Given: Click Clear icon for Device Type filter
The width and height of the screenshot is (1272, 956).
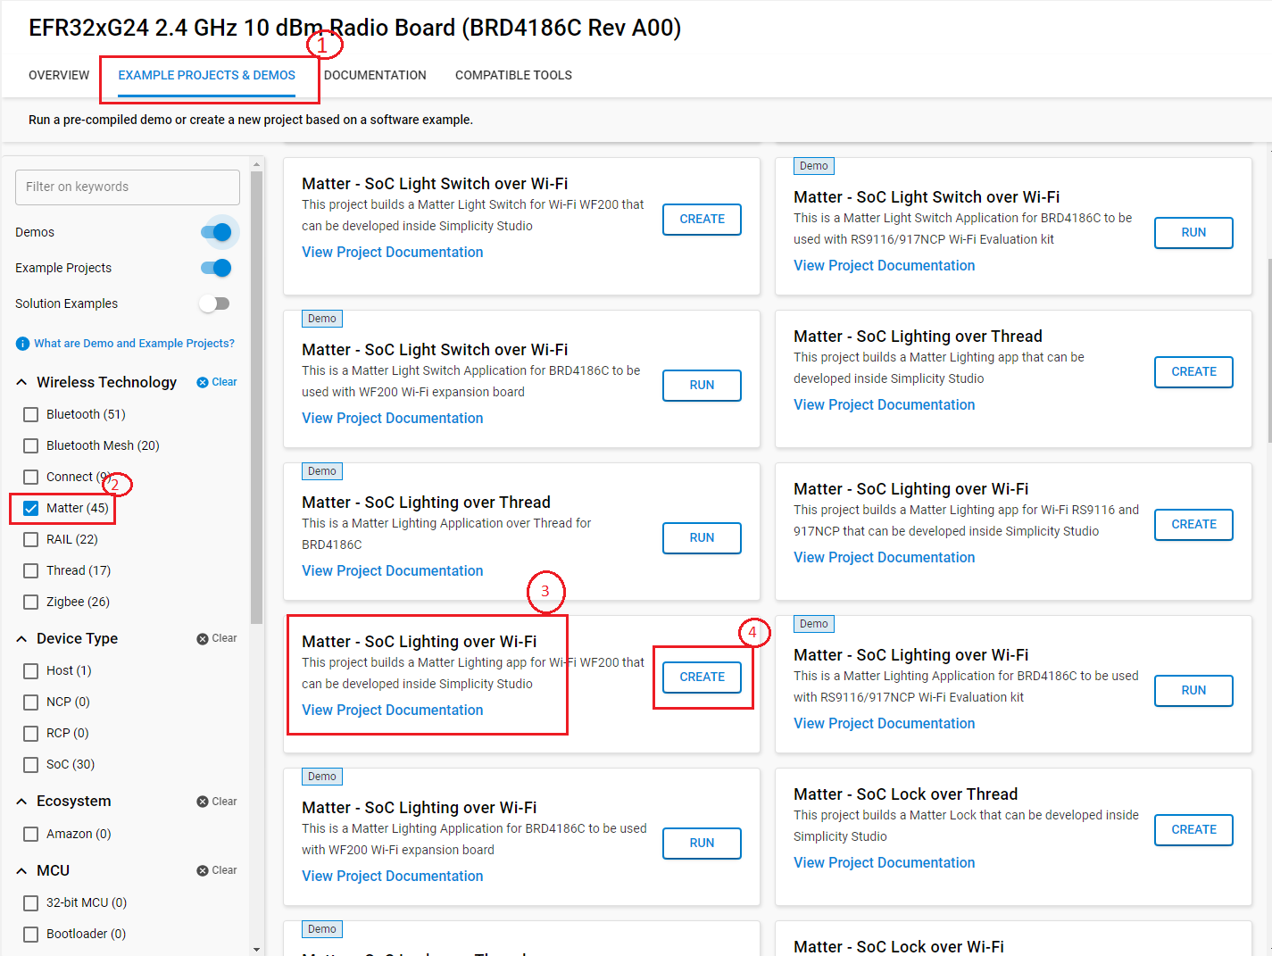Looking at the screenshot, I should coord(203,638).
